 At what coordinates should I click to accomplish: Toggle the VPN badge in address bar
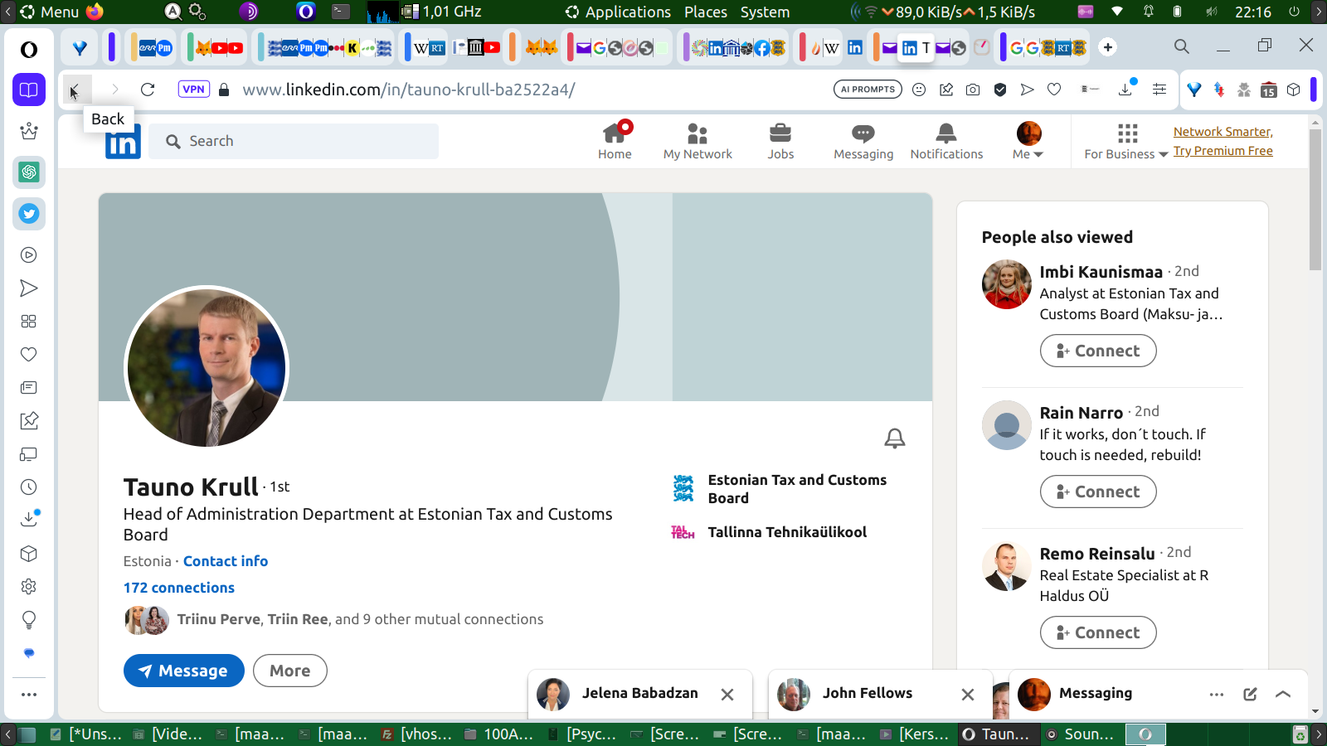[193, 90]
